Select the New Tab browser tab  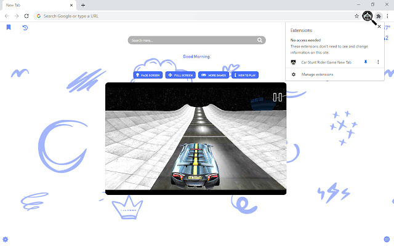coord(37,5)
